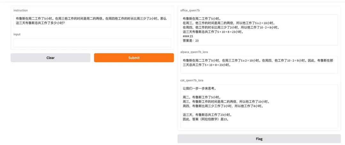
Task: Click the '答案是：23' line
Action: tap(191, 40)
